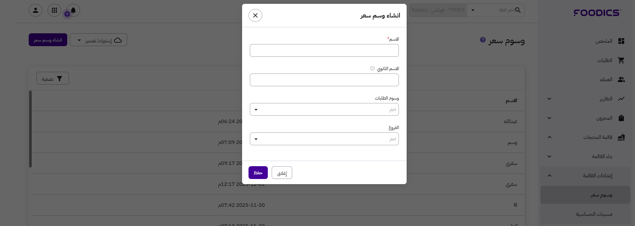The height and width of the screenshot is (226, 635).
Task: Close the create price tag dialog with X
Action: (x=255, y=16)
